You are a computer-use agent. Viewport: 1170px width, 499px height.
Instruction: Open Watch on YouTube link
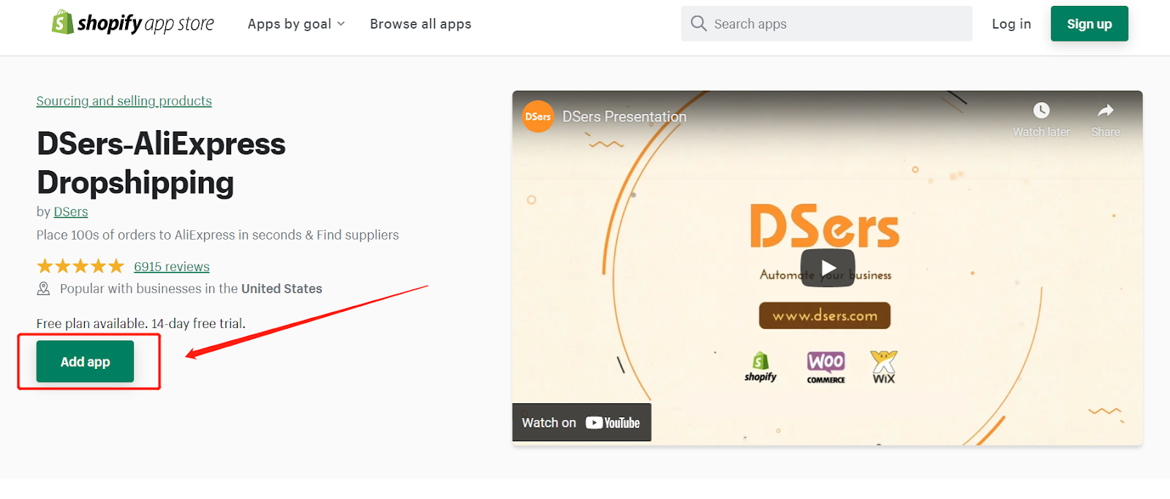point(581,422)
